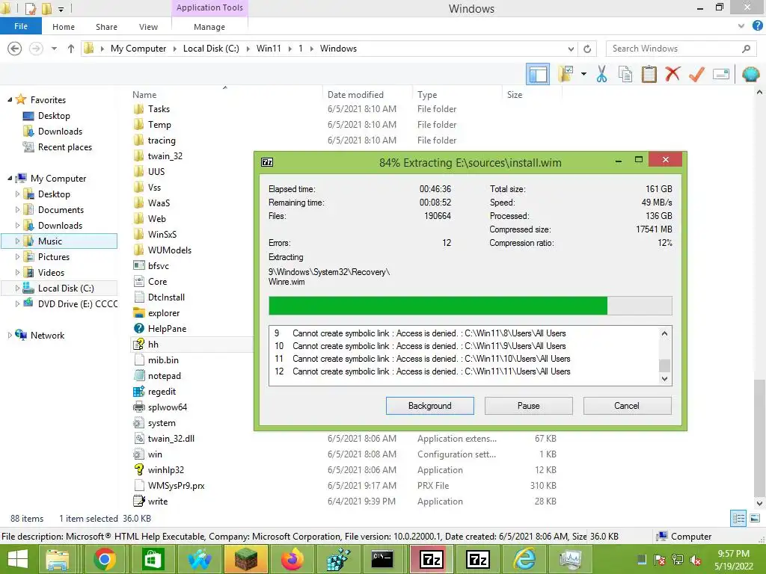Click the volume muted tray icon
Screen dimensions: 766x574
pyautogui.click(x=696, y=561)
